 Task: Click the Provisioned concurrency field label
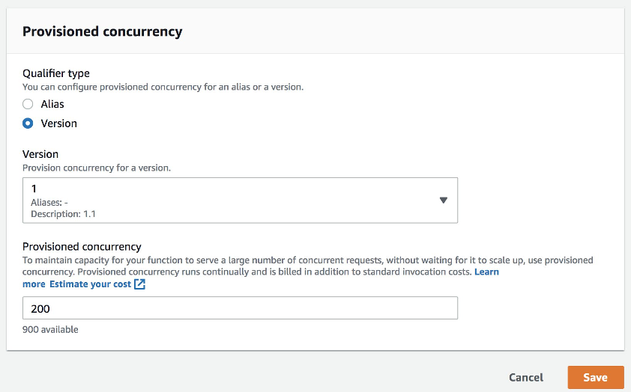tap(82, 247)
